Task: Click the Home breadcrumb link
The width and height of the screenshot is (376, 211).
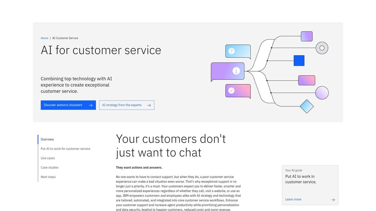Action: [44, 38]
